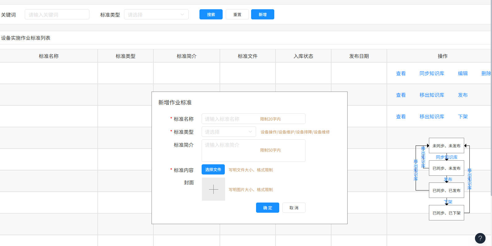Click 查看 in the 同步知识库 row
This screenshot has height=246, width=492.
point(401,73)
